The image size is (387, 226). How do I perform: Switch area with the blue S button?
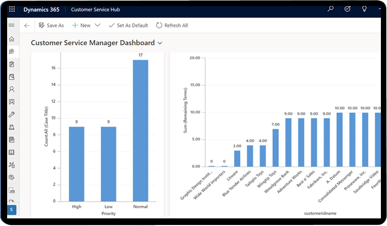point(12,210)
